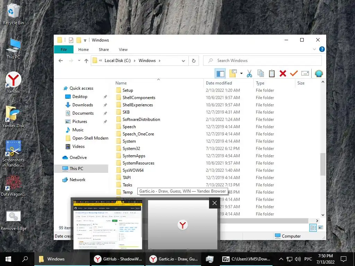The height and width of the screenshot is (266, 355).
Task: Click the Properties quick access toolbar icon
Action: [71, 40]
